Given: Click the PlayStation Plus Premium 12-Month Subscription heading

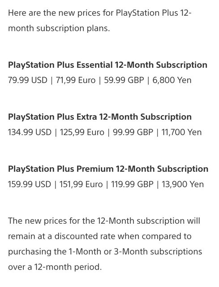Looking at the screenshot, I should click(x=108, y=169).
